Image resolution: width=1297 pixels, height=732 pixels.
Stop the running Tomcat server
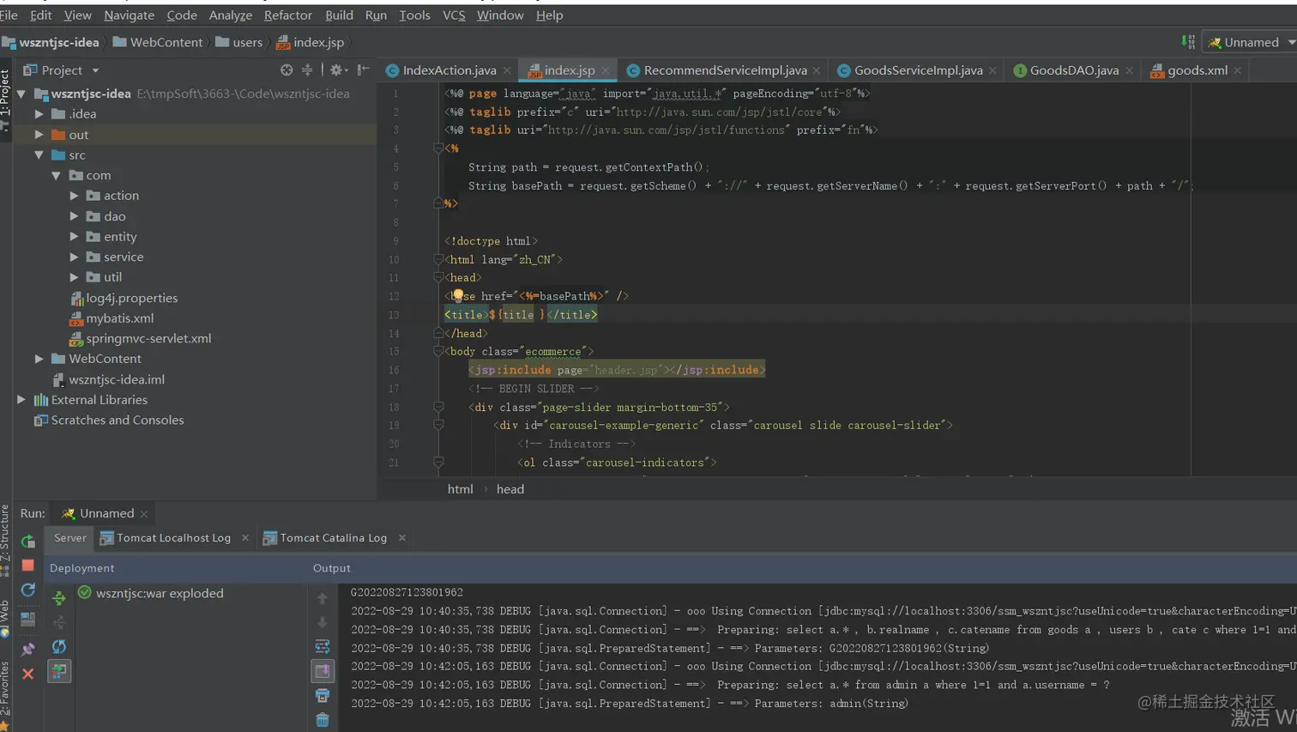[27, 566]
